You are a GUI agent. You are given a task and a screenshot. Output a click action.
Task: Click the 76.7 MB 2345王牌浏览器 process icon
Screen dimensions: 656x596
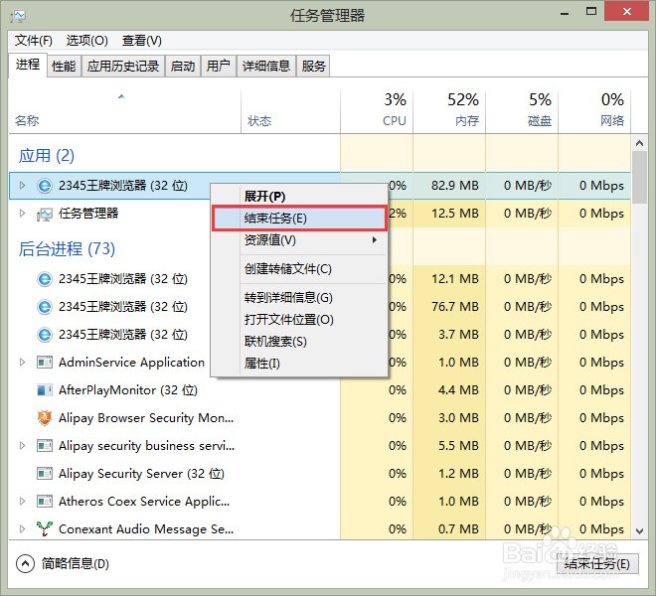[45, 307]
